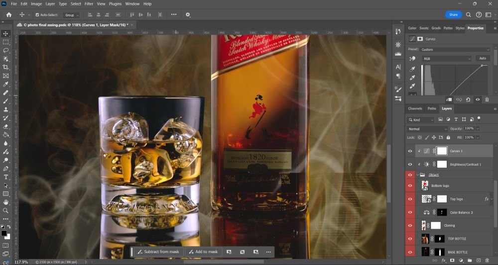Select the Crop tool
This screenshot has height=265, width=498.
[x=6, y=67]
